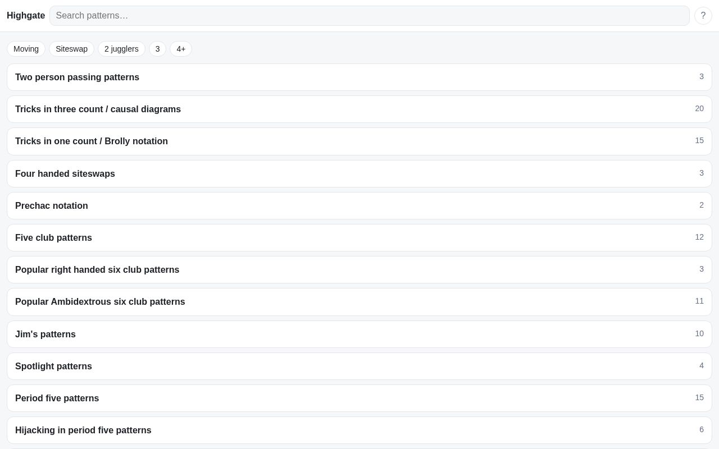Expand Five club patterns section

pos(359,237)
